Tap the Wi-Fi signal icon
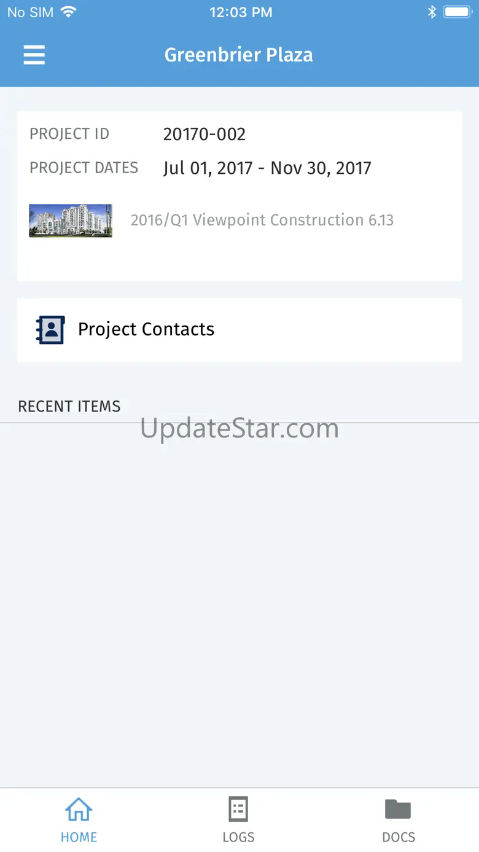 (68, 12)
